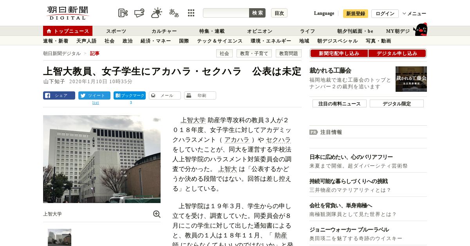470x246 pixels.
Task: Change font size with the ああ icon
Action: tap(174, 13)
